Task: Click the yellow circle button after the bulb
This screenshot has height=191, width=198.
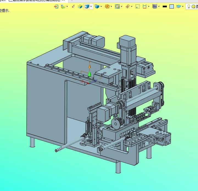Action: click(x=193, y=6)
